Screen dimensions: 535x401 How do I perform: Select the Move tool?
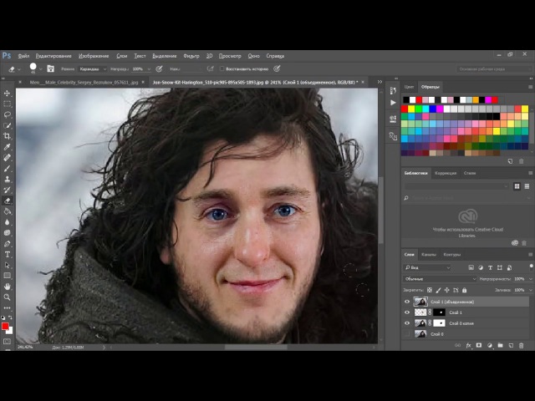8,93
